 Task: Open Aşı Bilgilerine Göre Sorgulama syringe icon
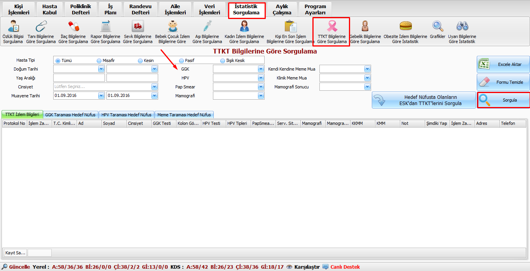point(207,27)
